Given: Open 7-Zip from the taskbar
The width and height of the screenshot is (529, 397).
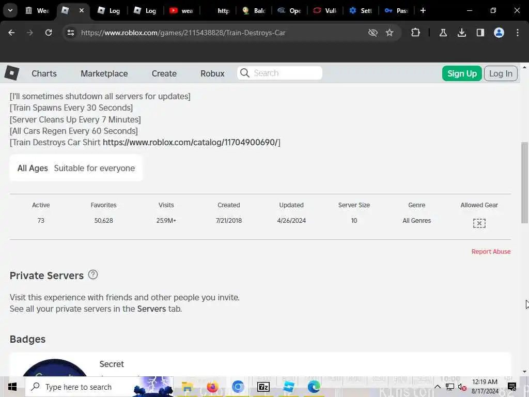Looking at the screenshot, I should point(263,387).
